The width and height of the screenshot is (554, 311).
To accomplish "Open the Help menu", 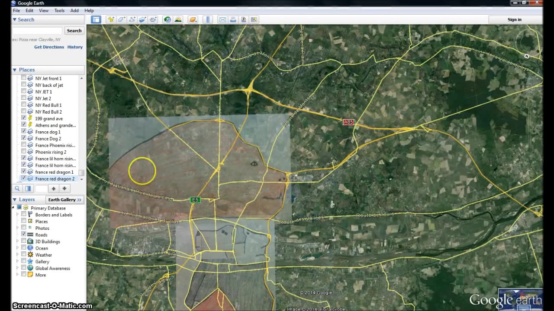I will (x=89, y=10).
